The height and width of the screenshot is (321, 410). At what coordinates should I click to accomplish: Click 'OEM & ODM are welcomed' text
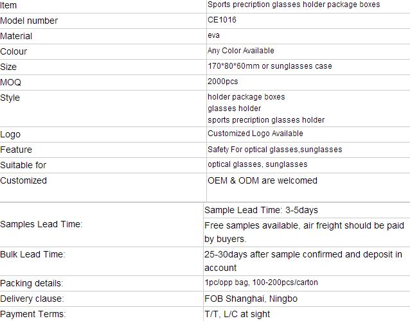point(262,180)
